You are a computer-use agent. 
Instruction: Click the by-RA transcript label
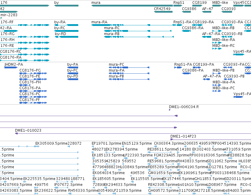[60, 22]
